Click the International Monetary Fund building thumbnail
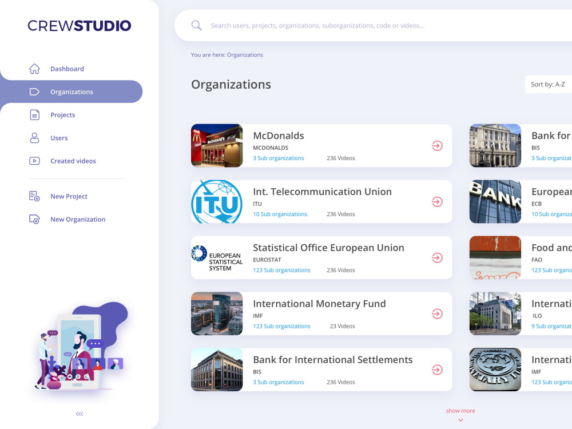This screenshot has width=572, height=429. pyautogui.click(x=217, y=313)
